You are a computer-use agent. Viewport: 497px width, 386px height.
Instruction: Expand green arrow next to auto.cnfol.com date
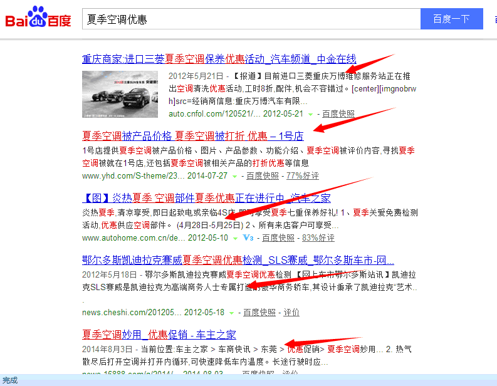point(311,115)
